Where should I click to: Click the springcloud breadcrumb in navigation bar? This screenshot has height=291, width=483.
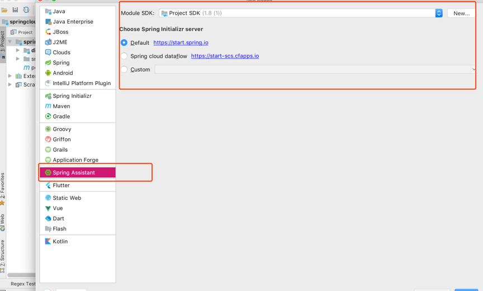click(x=19, y=22)
